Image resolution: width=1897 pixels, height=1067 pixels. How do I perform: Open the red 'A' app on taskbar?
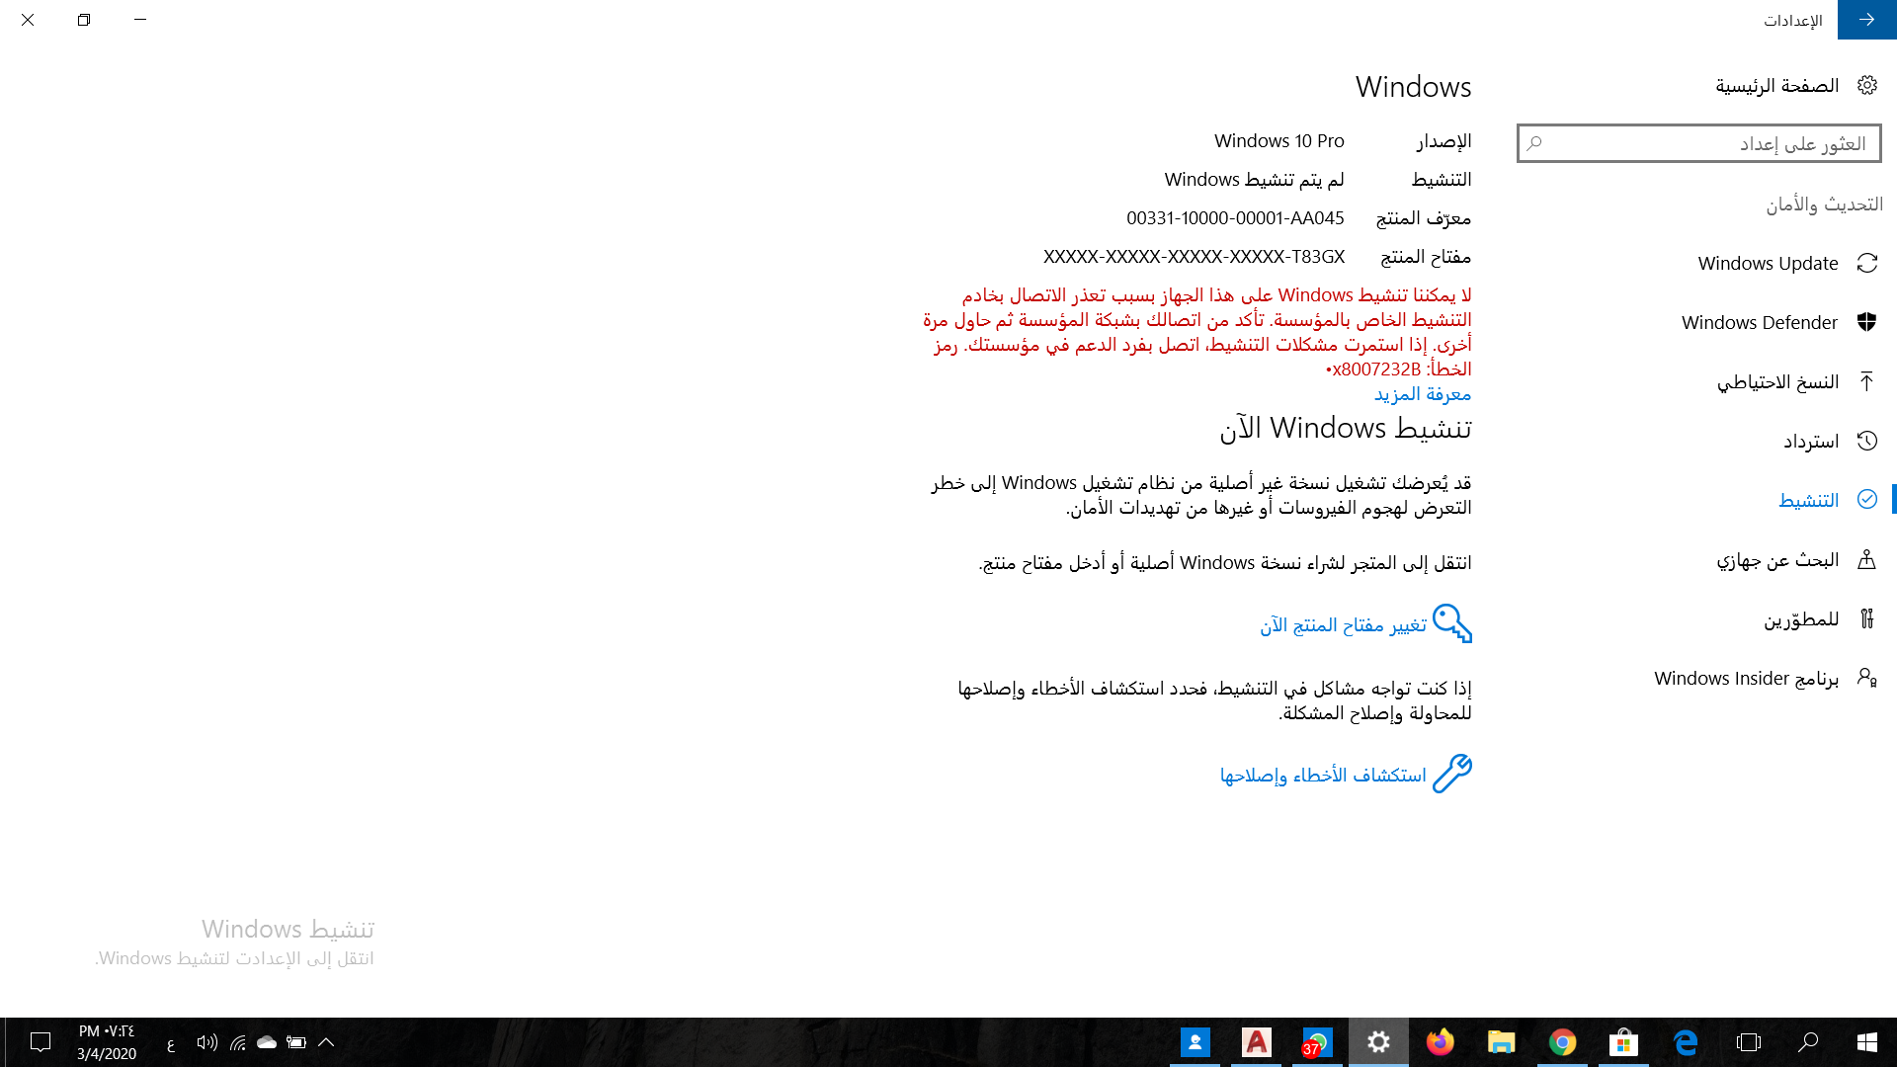click(1256, 1042)
